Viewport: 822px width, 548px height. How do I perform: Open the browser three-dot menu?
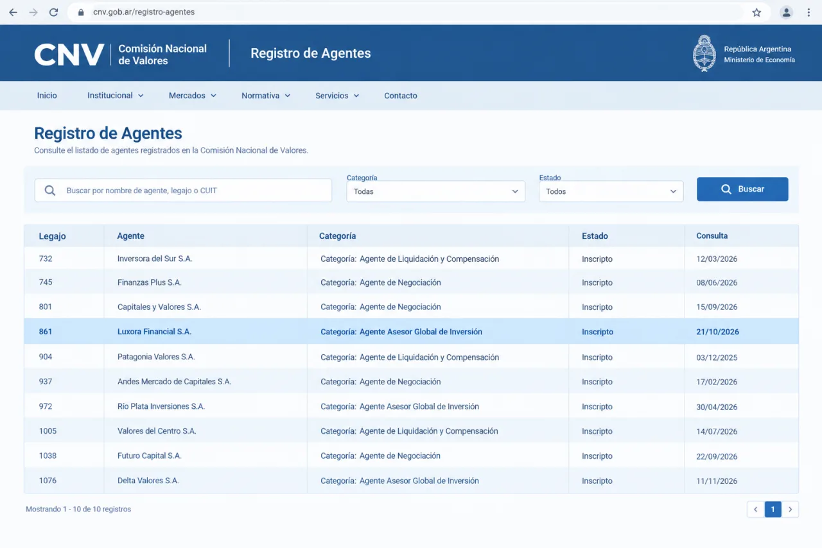pos(809,12)
